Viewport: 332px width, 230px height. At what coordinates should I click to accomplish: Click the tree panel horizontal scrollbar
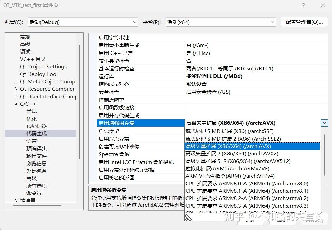click(37, 206)
